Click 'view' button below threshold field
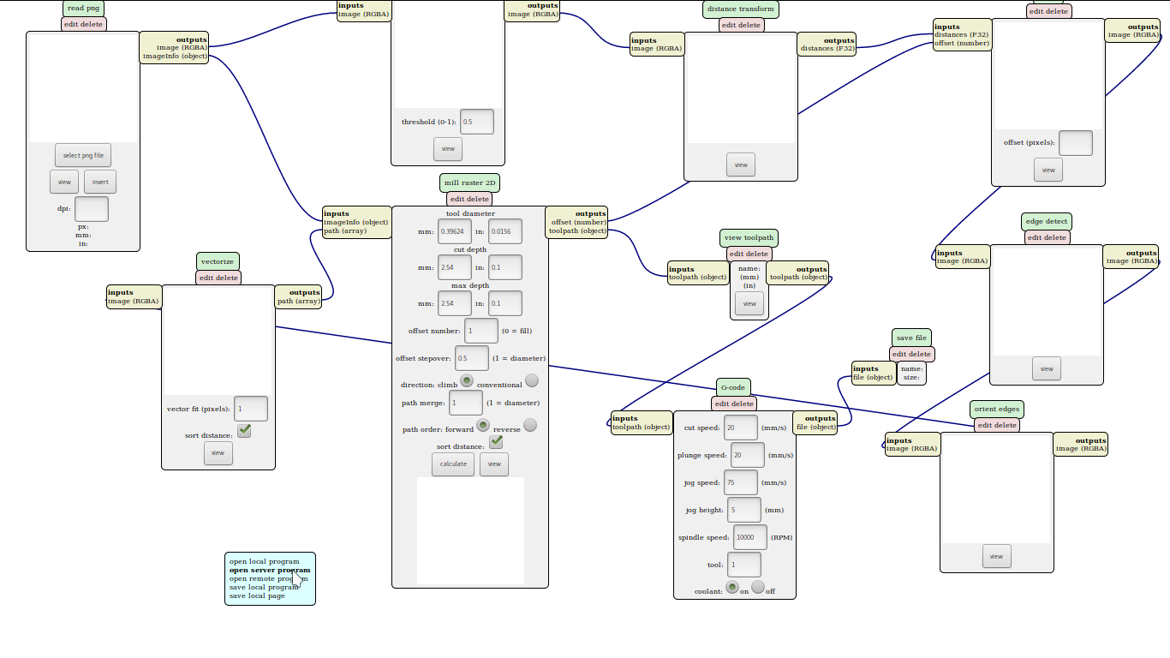The width and height of the screenshot is (1170, 658). point(448,148)
